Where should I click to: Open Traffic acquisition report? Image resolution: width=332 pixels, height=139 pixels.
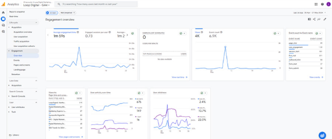21,41
